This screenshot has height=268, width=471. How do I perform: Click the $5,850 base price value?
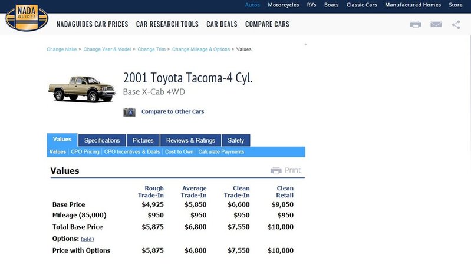click(x=195, y=204)
